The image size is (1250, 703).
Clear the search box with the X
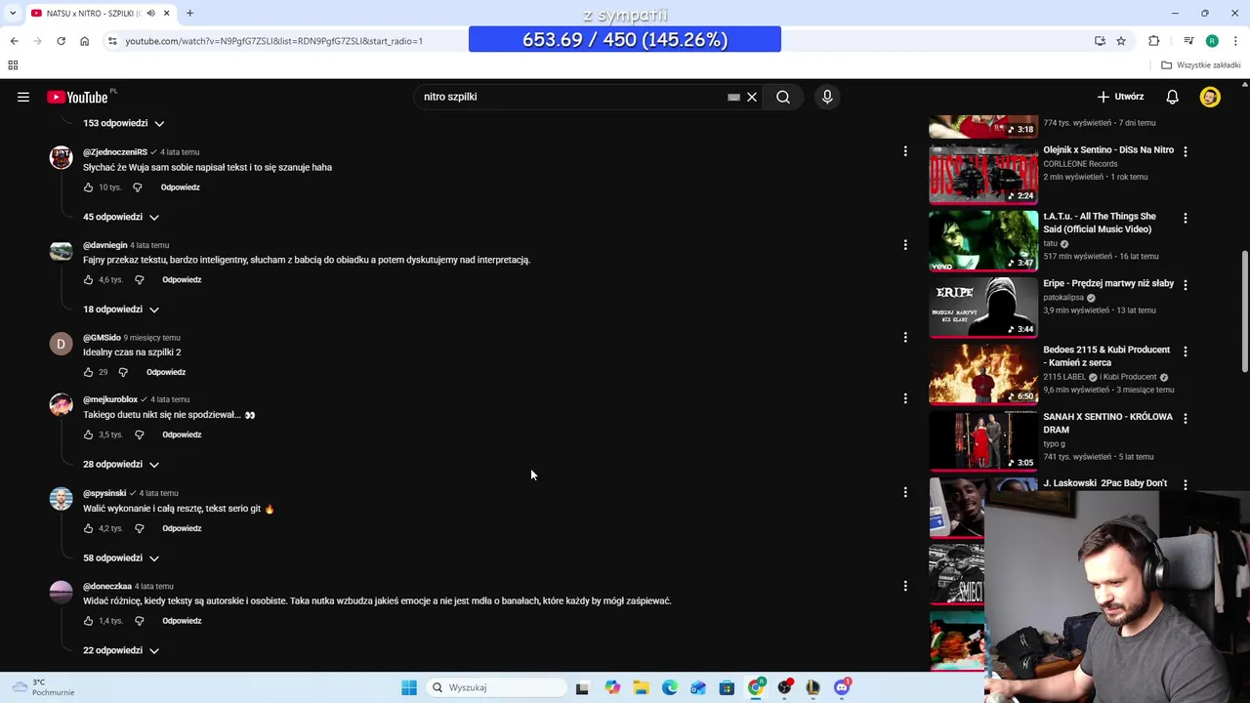coord(752,97)
